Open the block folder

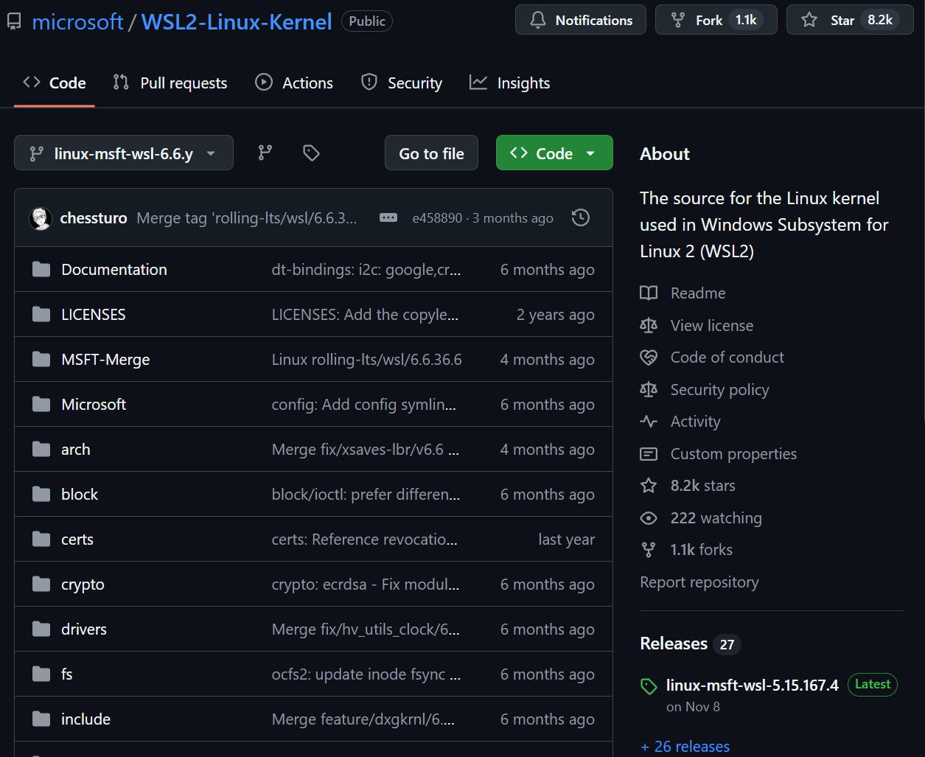tap(80, 495)
